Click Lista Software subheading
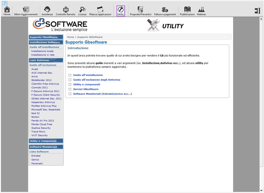The width and height of the screenshot is (264, 193). [39, 152]
